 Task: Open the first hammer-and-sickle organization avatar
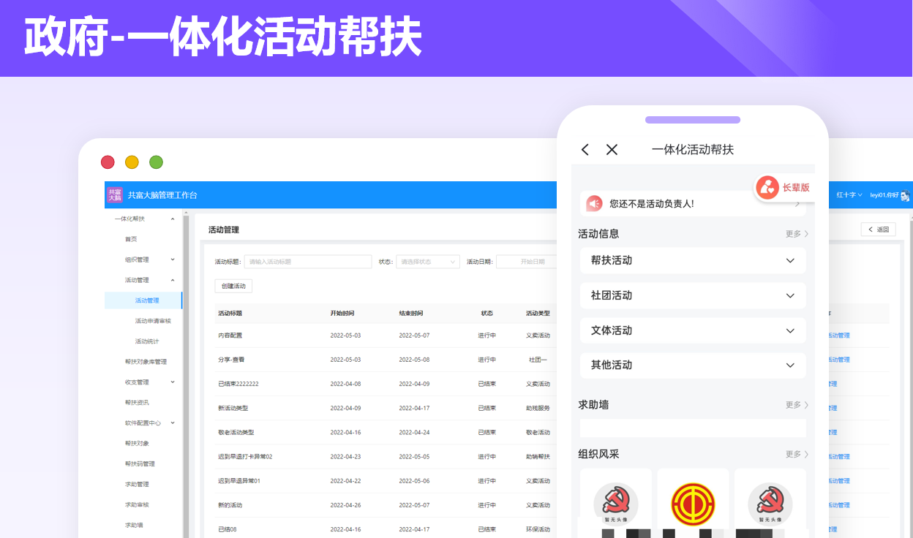pyautogui.click(x=616, y=504)
